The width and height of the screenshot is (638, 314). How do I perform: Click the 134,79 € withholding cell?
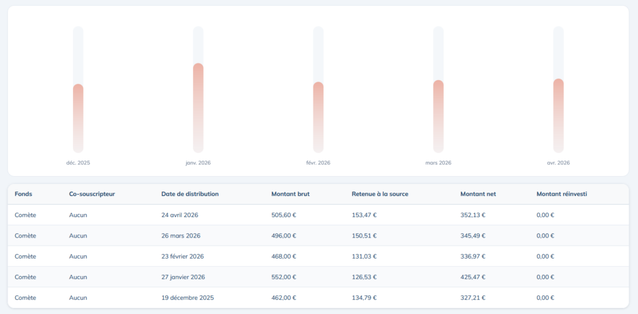[364, 297]
